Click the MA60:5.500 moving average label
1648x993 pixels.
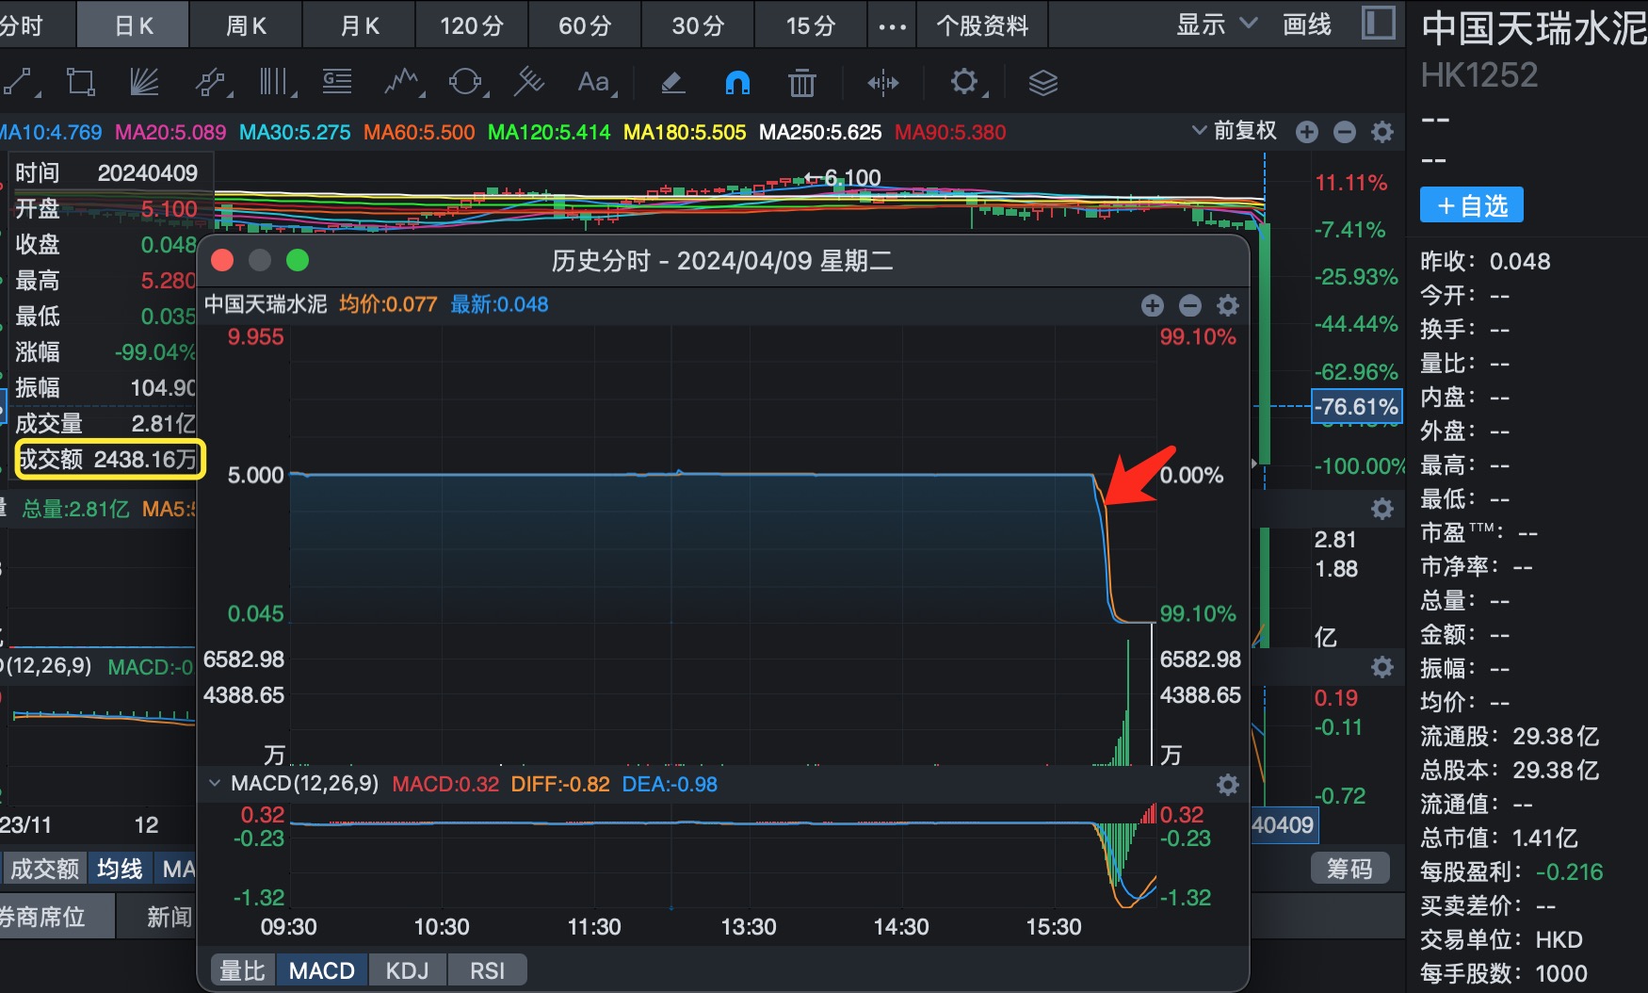click(x=419, y=132)
